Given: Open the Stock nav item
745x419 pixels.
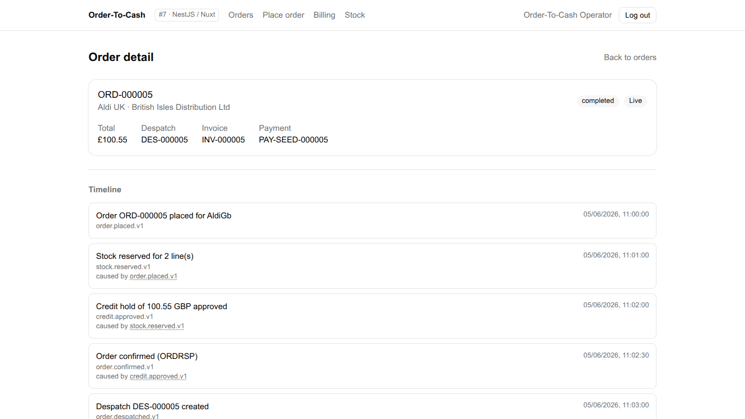Looking at the screenshot, I should pos(355,15).
